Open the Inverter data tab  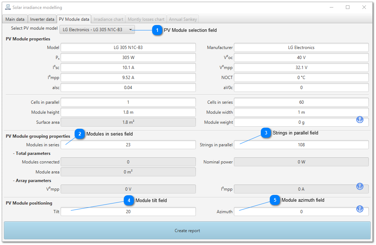coord(42,19)
